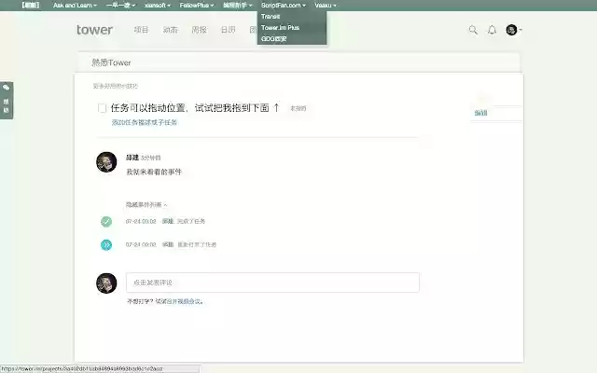Click the avatar next to the comment box
Image resolution: width=597 pixels, height=373 pixels.
106,283
